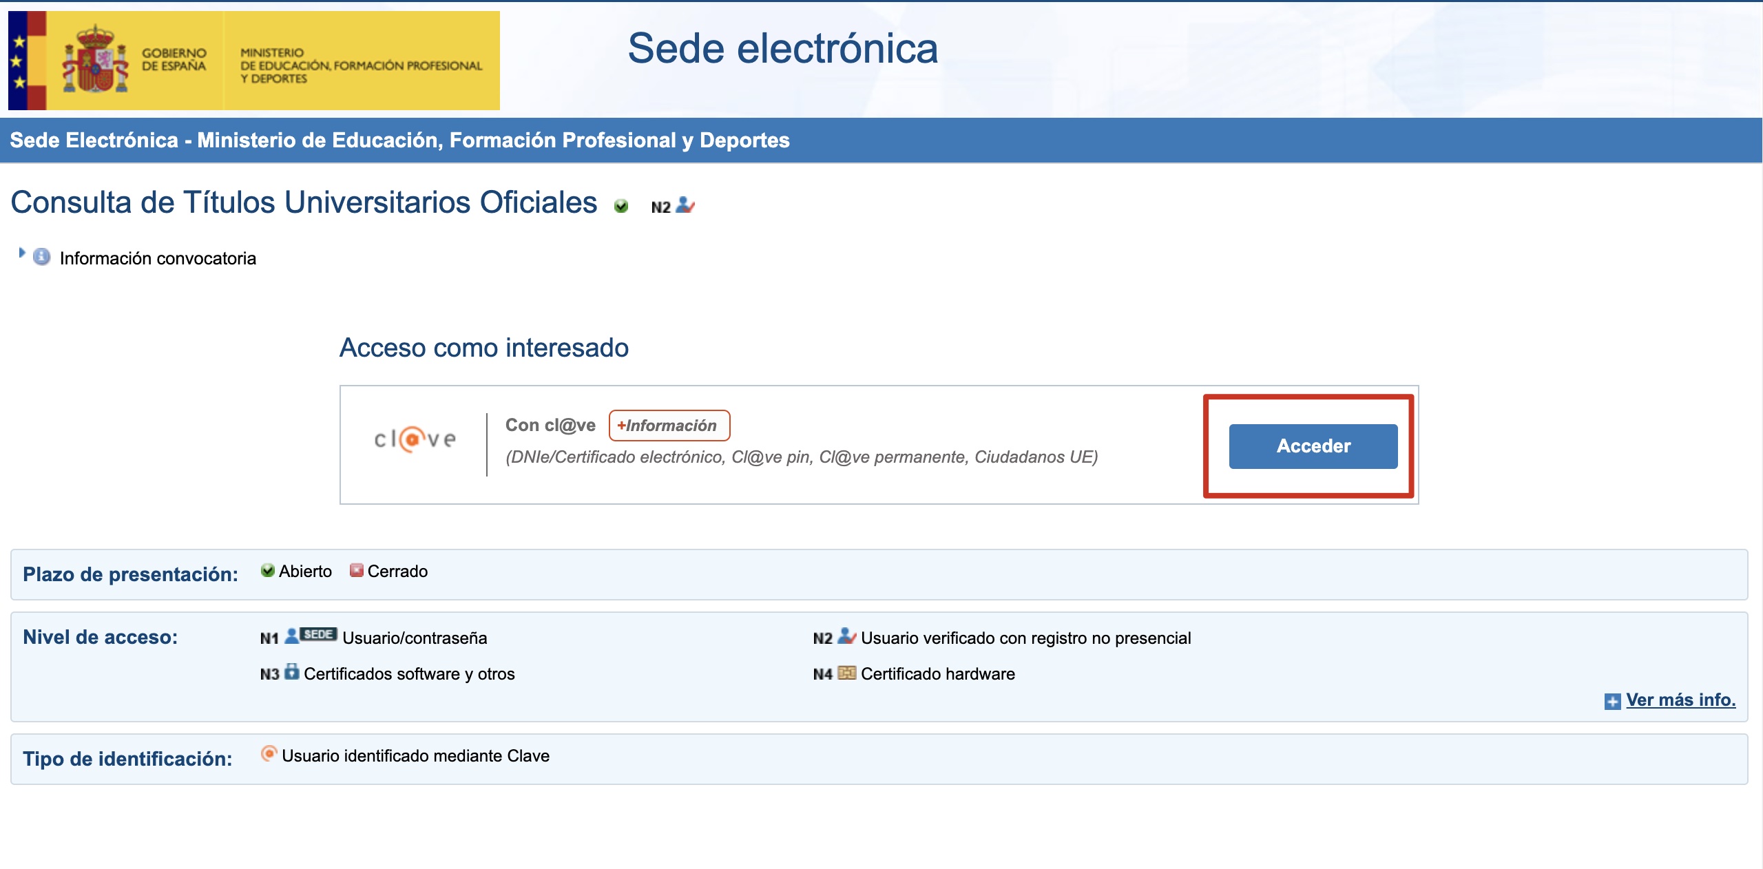Click the Certificado hardware text
Screen dimensions: 1763x869
coord(938,674)
